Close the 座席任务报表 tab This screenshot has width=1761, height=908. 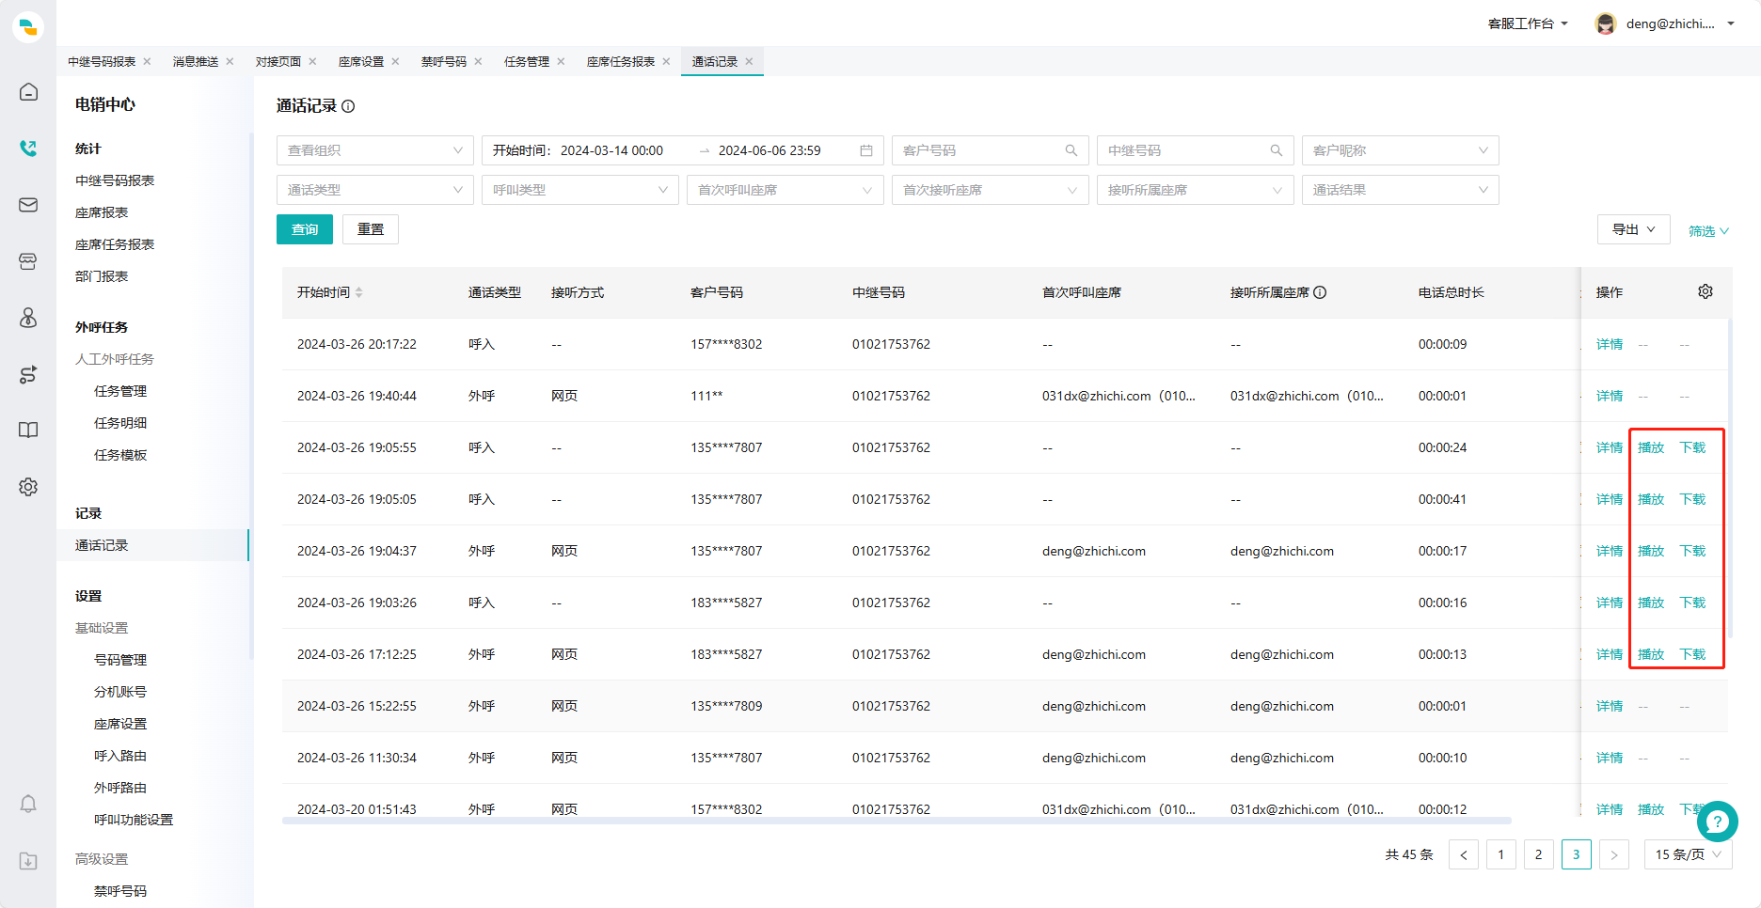tap(666, 61)
